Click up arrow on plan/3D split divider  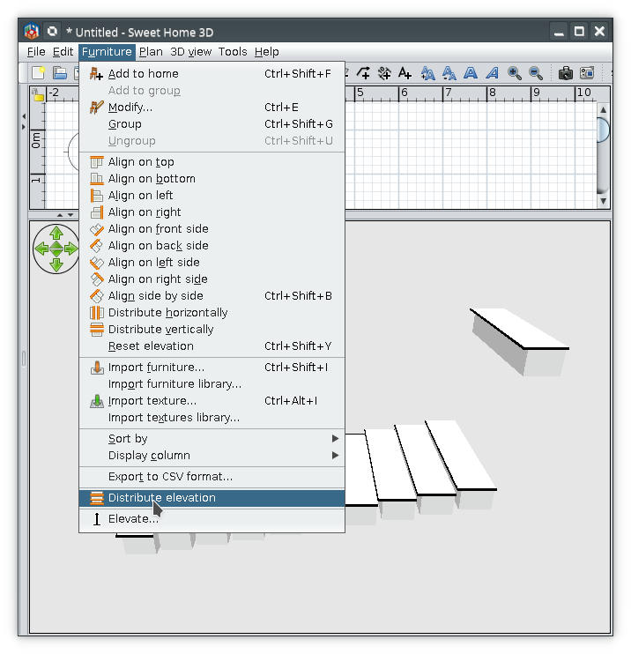[60, 215]
